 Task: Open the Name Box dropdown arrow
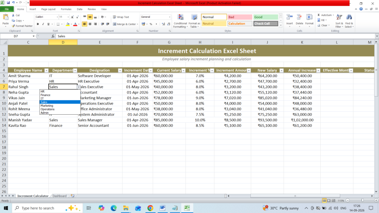(x=34, y=36)
